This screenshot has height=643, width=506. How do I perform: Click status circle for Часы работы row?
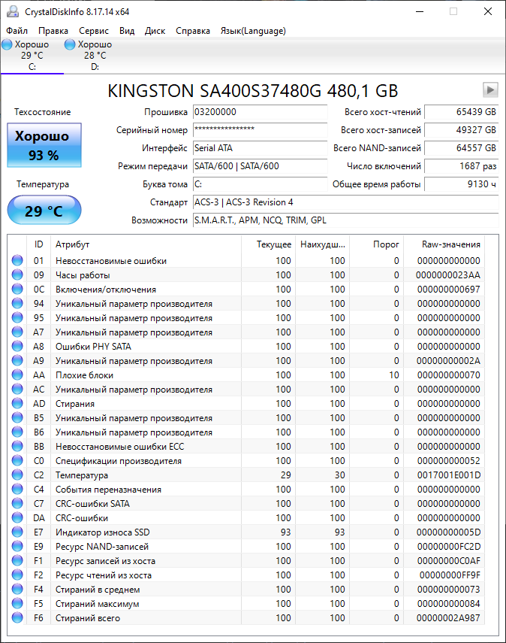[17, 274]
